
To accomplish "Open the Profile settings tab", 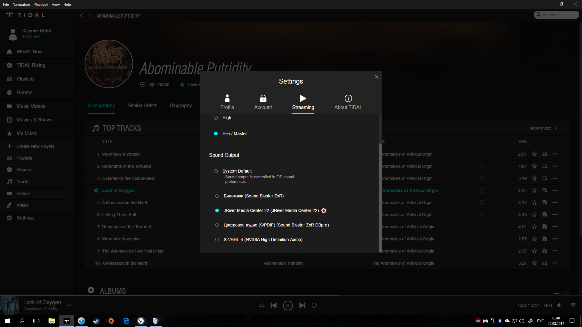I will [227, 102].
